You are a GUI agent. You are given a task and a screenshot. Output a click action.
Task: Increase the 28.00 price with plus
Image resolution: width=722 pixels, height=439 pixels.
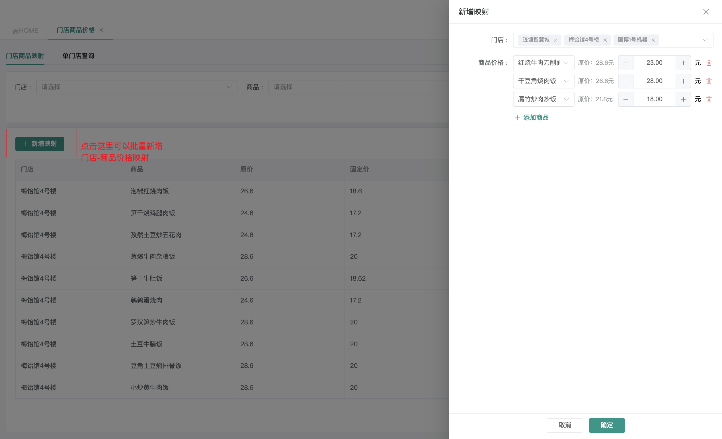tap(683, 81)
